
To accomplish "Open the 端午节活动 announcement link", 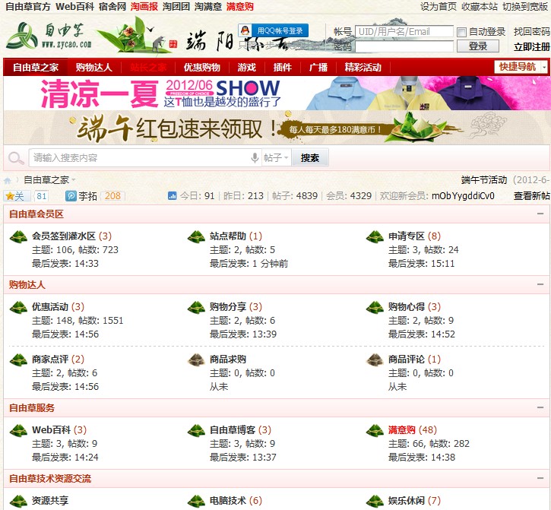I will click(484, 180).
